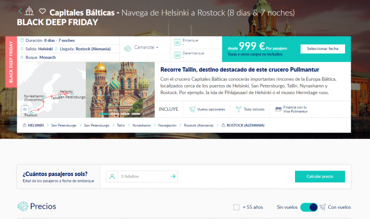Go back using the left chevron arrow
370x219 pixels.
(x=20, y=11)
